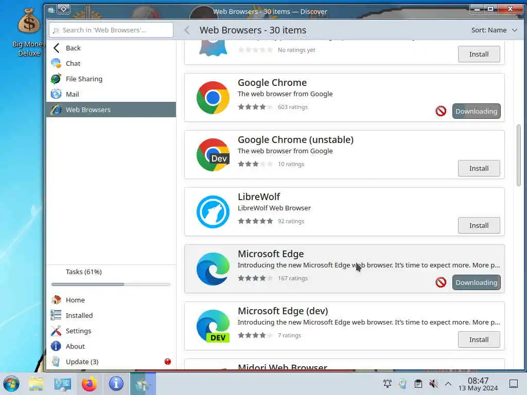Open notifications bell in the system tray
The height and width of the screenshot is (395, 527).
tap(388, 384)
